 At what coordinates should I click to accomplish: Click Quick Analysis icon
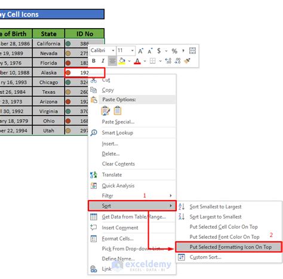point(94,186)
